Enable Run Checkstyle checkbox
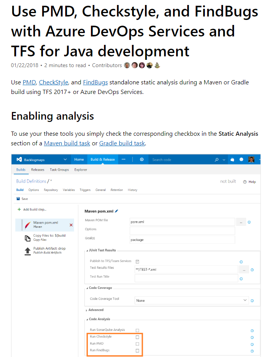The image size is (267, 357). 137,337
